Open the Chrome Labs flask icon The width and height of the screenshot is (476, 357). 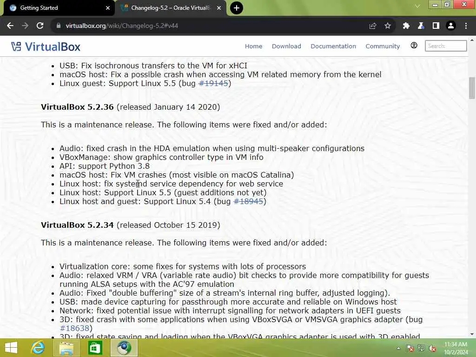coord(421,26)
